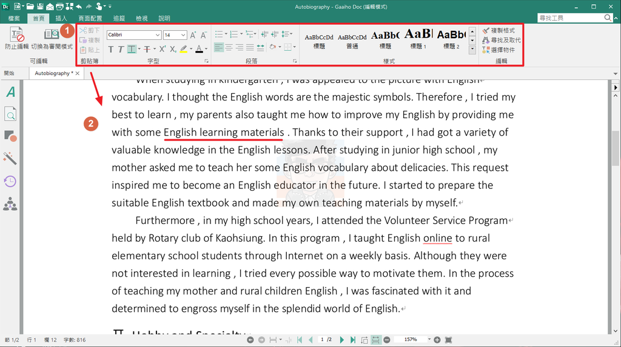Open the collaborators people icon in sidebar
Viewport: 621px width, 347px height.
(x=10, y=204)
